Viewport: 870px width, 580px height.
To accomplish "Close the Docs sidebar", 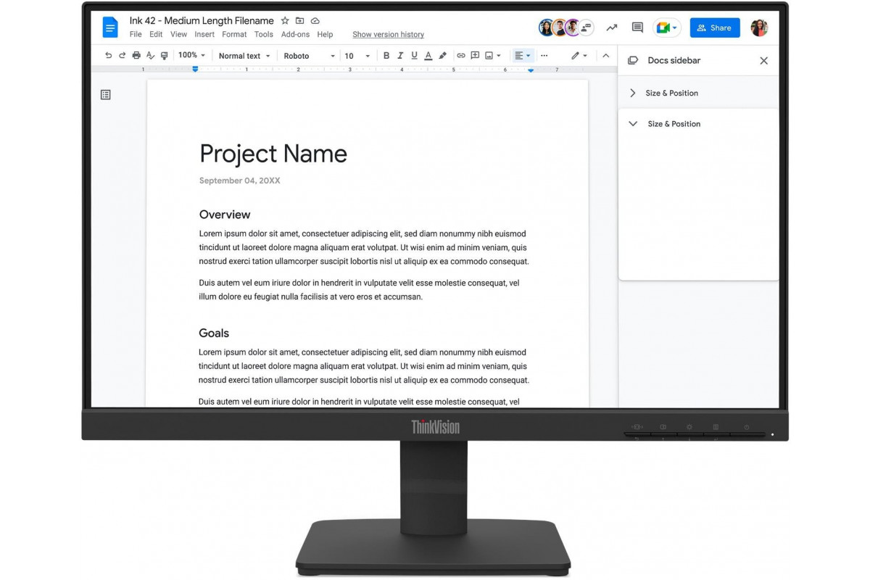I will [763, 61].
